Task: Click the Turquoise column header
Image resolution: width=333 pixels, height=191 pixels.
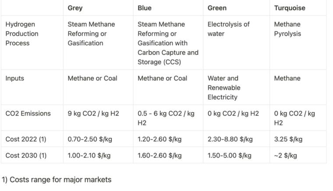Action: tap(290, 8)
